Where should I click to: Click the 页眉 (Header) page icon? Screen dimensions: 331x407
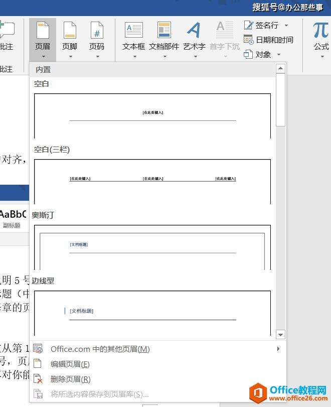coord(43,30)
